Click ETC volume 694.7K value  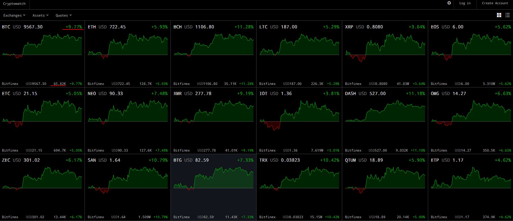(60, 150)
